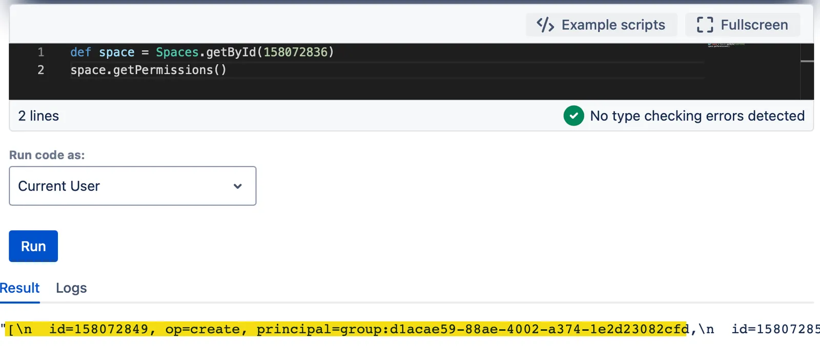Place cursor on code line 1 with Spaces.getById

click(202, 52)
